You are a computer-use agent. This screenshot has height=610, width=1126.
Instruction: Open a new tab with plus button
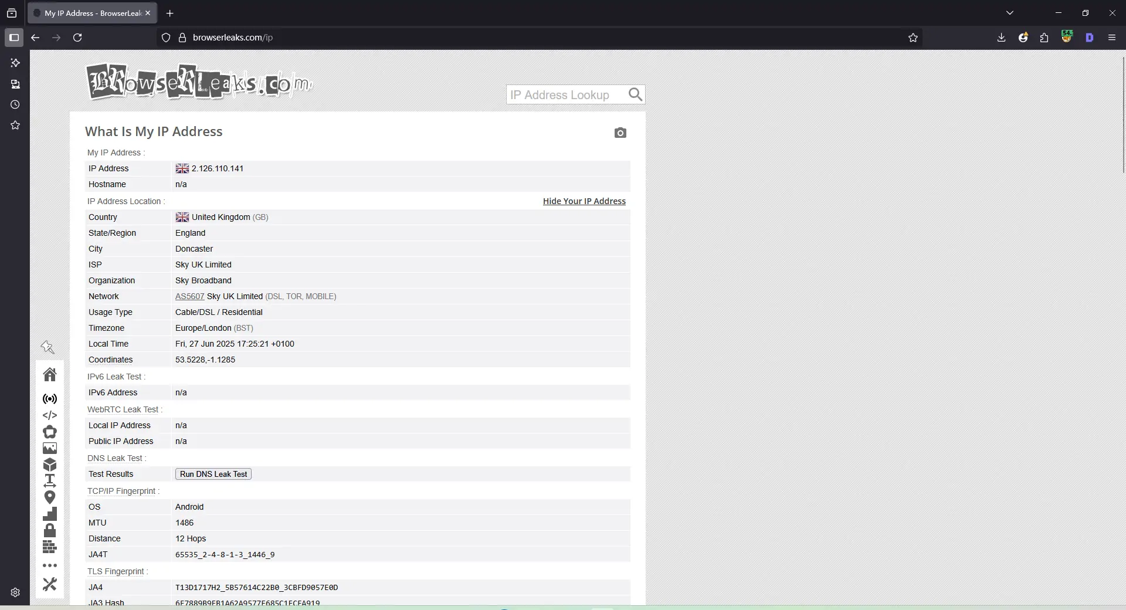[170, 13]
